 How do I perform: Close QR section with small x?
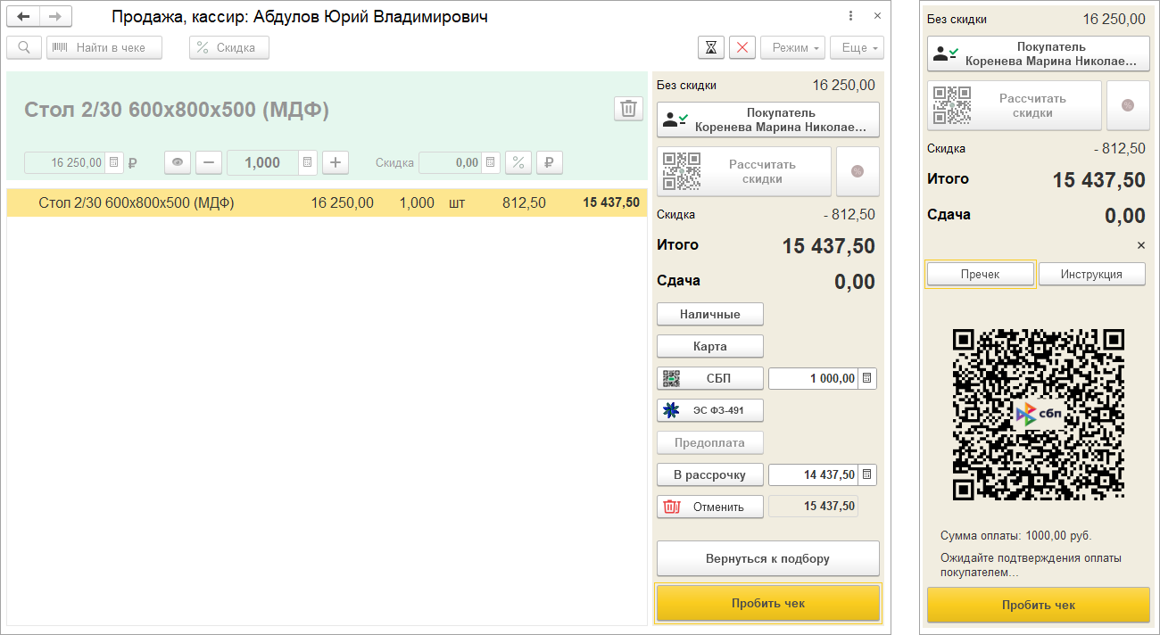[x=1140, y=245]
